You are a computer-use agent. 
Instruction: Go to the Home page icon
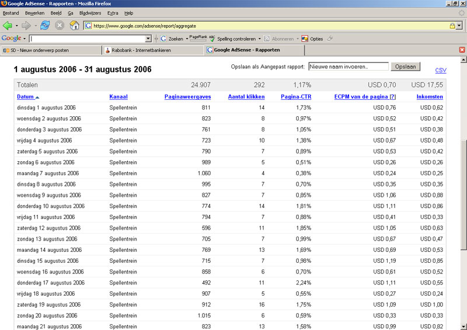74,26
